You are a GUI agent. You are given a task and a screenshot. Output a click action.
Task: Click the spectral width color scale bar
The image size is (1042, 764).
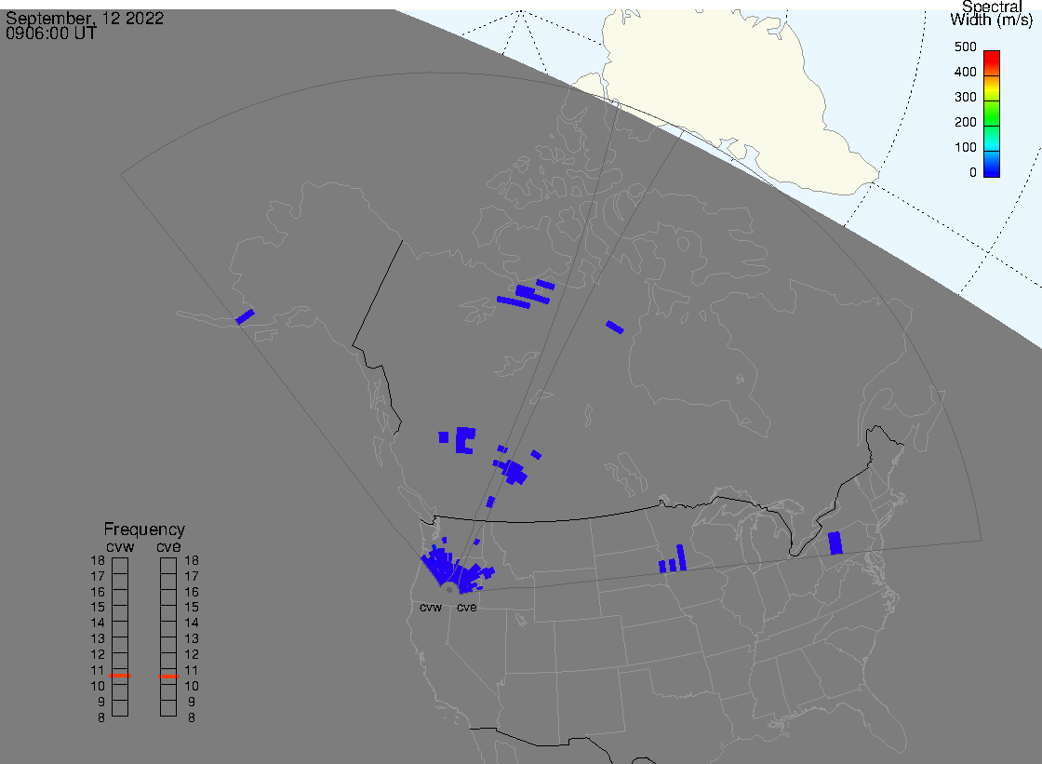(x=992, y=114)
